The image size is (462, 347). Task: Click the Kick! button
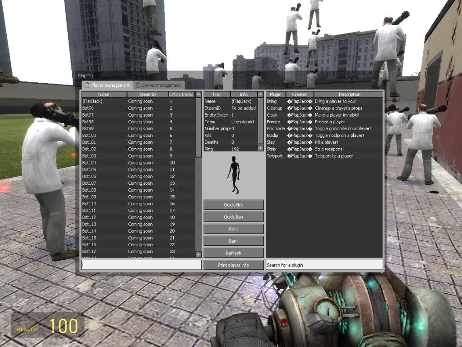[233, 229]
